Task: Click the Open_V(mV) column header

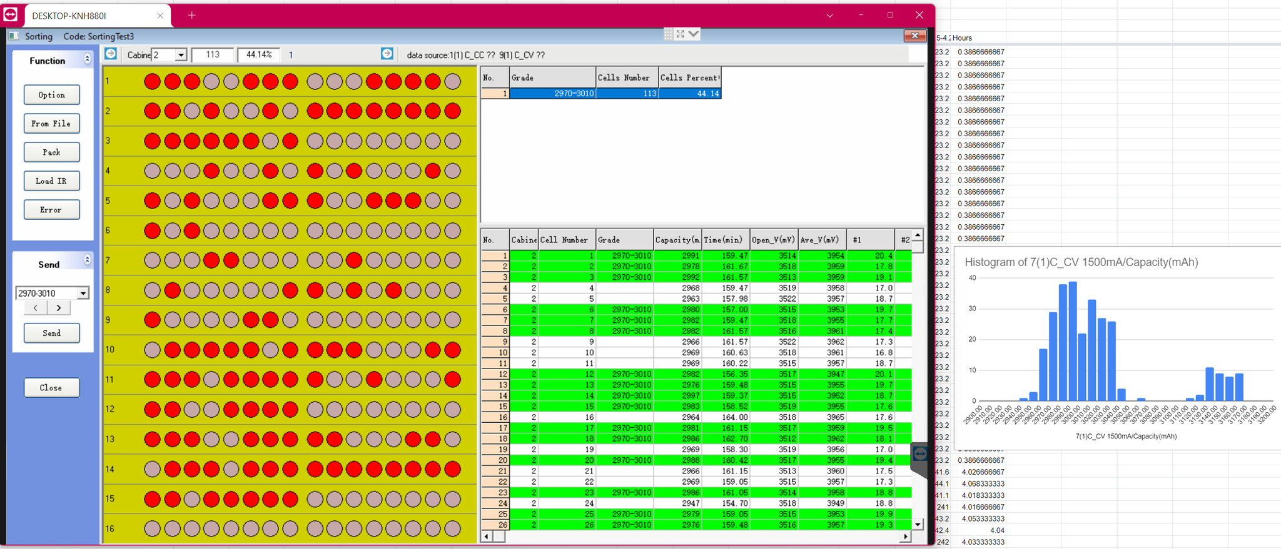Action: tap(774, 240)
